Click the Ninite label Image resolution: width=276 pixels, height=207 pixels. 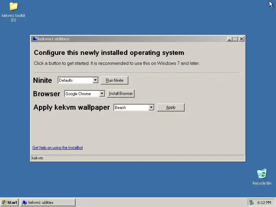tap(42, 80)
